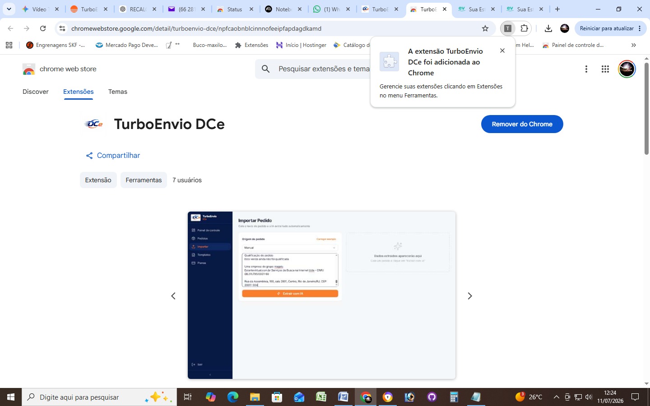650x406 pixels.
Task: Open the bookmarks bar apps grid icon
Action: [x=9, y=45]
